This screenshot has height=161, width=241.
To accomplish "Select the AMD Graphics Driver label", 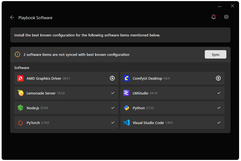I will (x=44, y=78).
